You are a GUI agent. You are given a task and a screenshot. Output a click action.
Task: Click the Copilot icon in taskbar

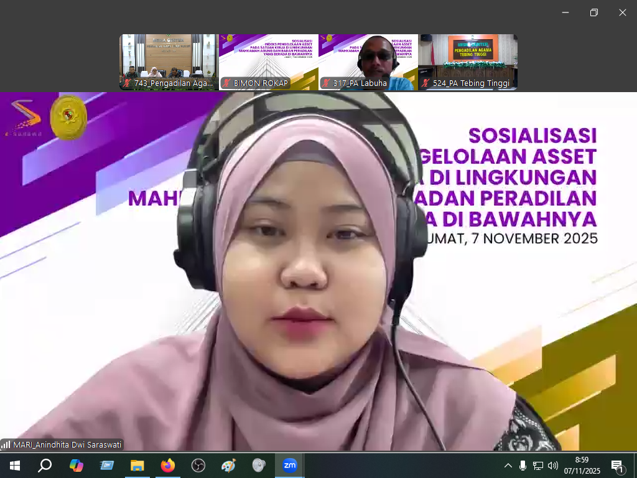77,466
